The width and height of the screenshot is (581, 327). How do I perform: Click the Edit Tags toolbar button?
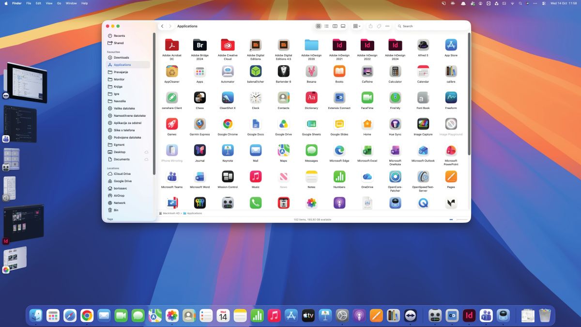(379, 26)
